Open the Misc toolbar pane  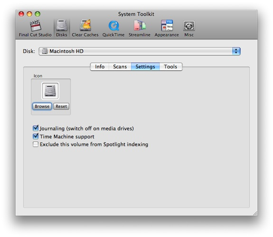click(189, 28)
